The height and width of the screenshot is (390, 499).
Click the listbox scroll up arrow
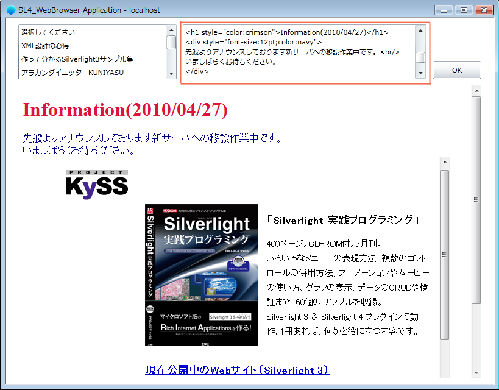[x=171, y=30]
